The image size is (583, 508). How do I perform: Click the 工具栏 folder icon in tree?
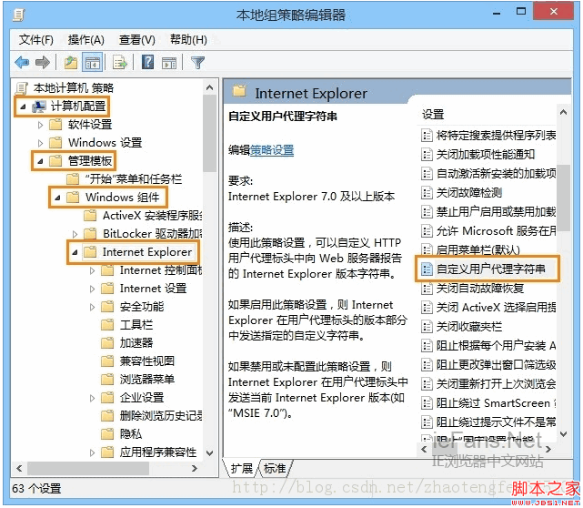(x=107, y=324)
